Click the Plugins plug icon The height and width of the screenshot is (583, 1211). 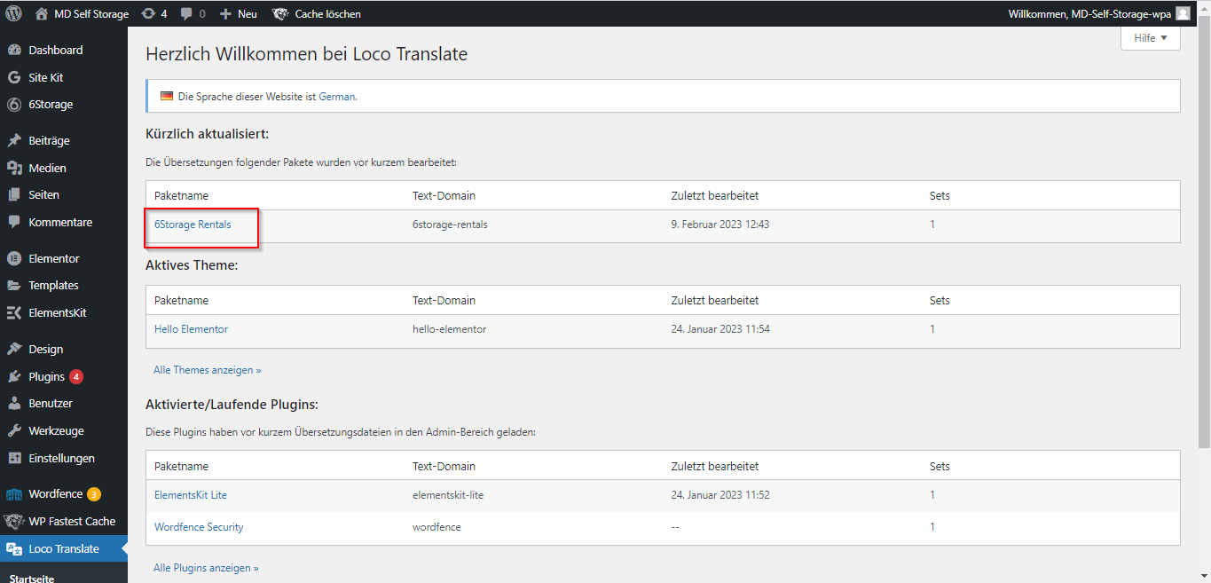(x=14, y=376)
